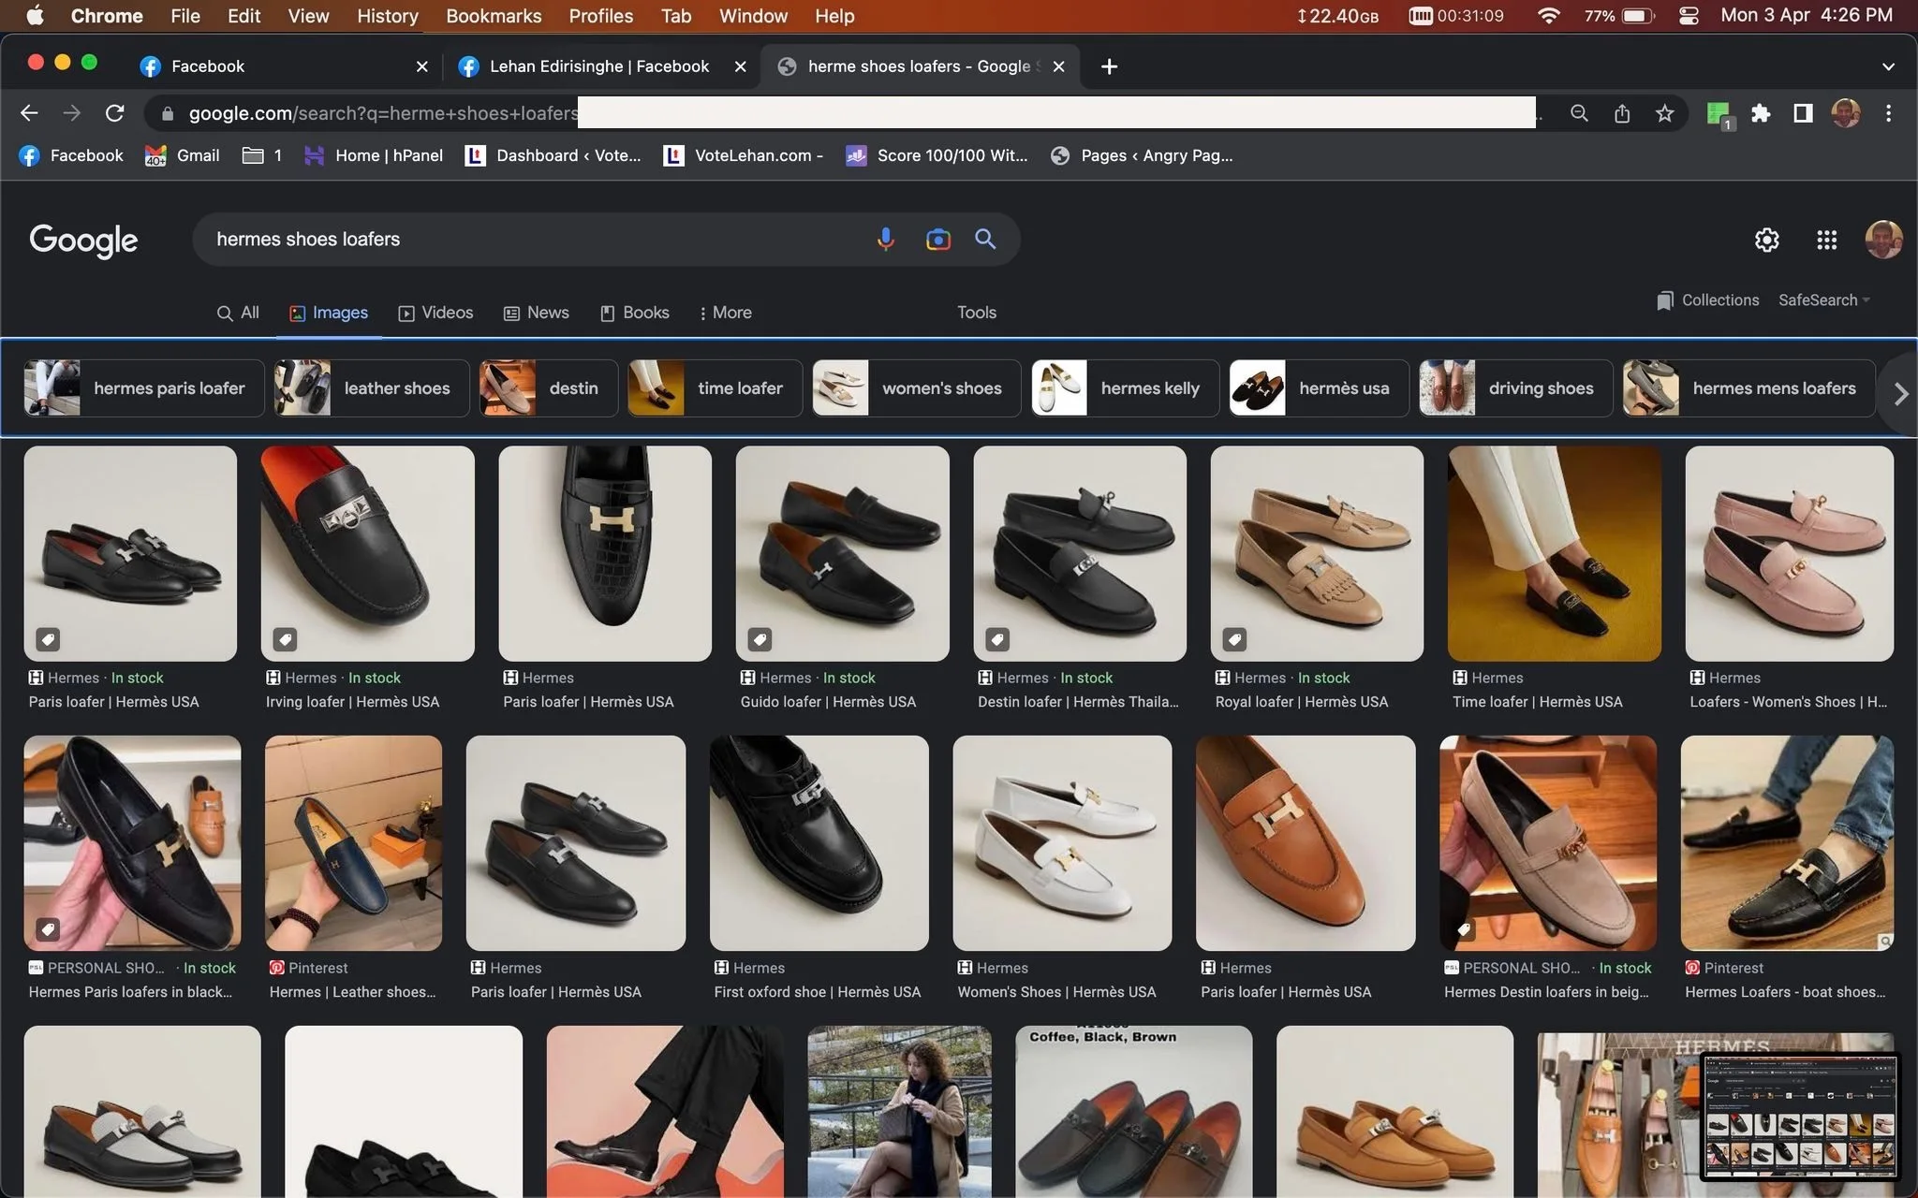Open the Home | hPanel bookmark

373,155
